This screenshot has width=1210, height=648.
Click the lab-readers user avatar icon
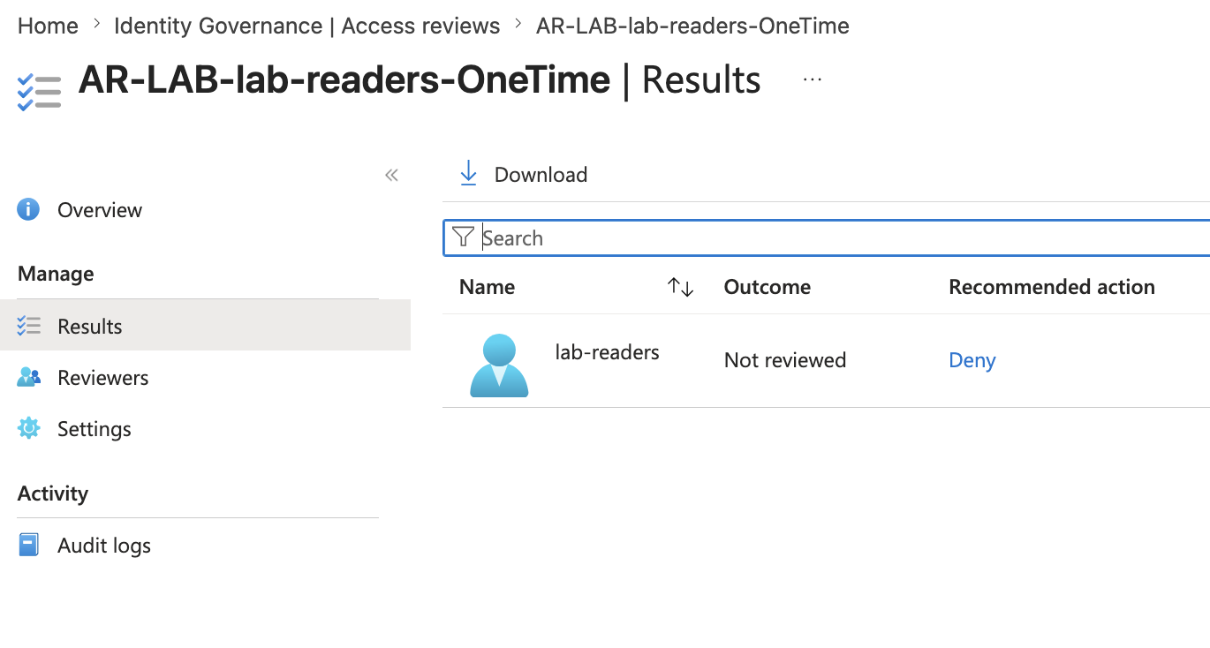[x=499, y=365]
